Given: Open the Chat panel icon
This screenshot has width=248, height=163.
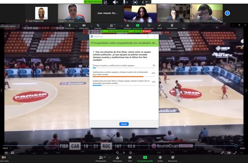Looking at the screenshot, I should (x=130, y=159).
